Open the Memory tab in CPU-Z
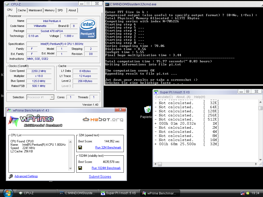The image size is (263, 197). coord(50,10)
